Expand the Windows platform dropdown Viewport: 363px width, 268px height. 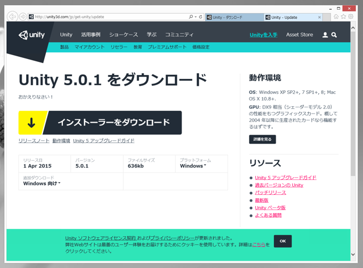(193, 166)
